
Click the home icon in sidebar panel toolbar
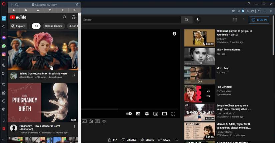pyautogui.click(x=38, y=10)
